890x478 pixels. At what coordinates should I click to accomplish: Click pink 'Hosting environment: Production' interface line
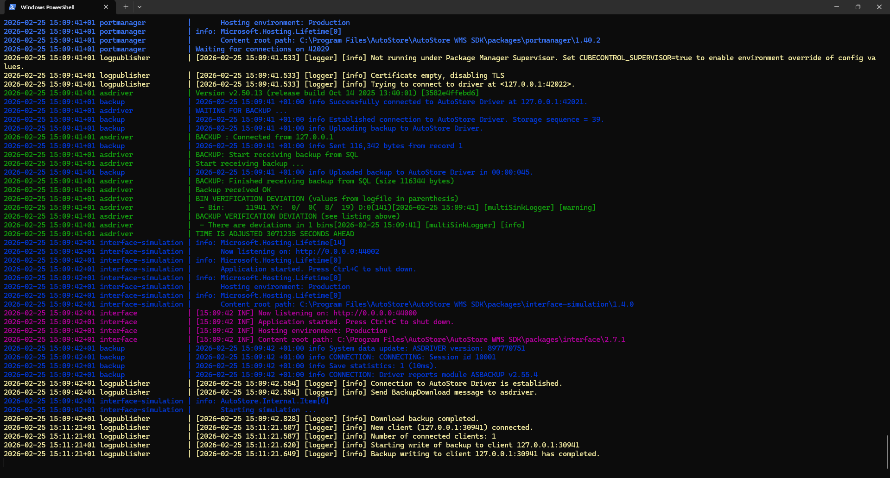(x=323, y=331)
